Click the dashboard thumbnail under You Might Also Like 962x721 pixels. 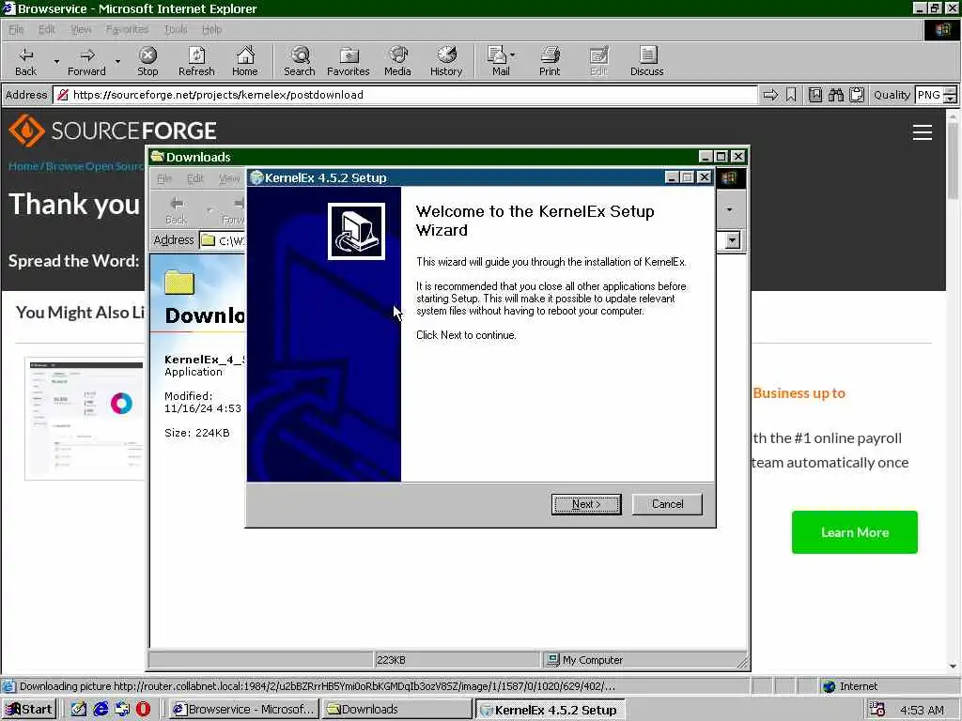[x=85, y=418]
